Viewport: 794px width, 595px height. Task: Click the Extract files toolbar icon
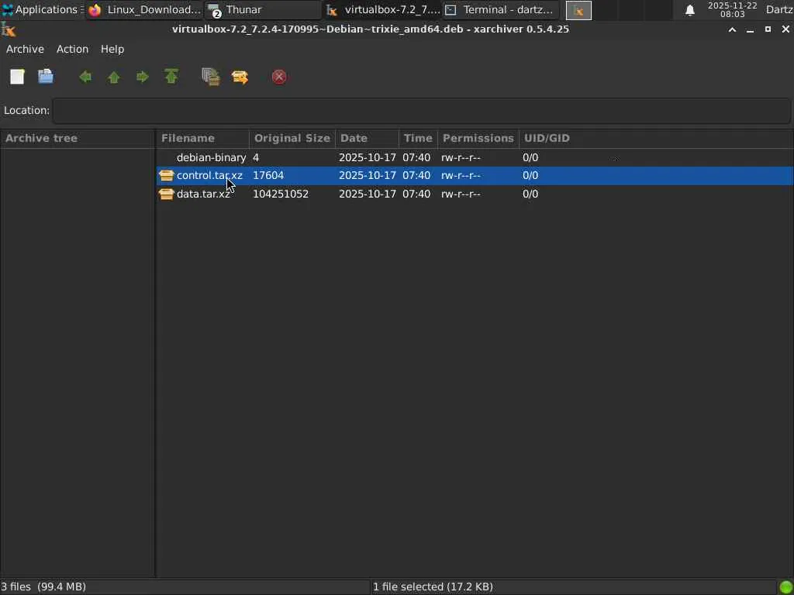pos(240,77)
